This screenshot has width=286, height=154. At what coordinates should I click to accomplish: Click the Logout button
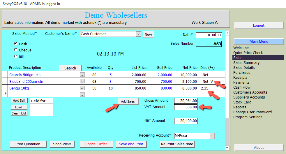tap(259, 26)
